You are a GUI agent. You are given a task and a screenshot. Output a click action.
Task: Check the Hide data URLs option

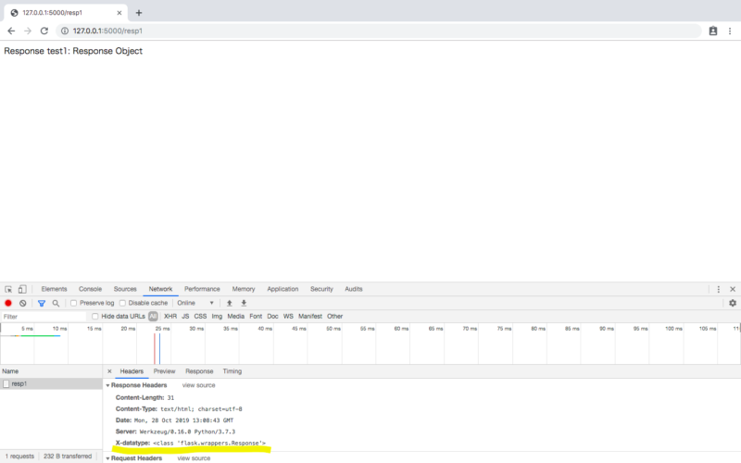pos(95,317)
